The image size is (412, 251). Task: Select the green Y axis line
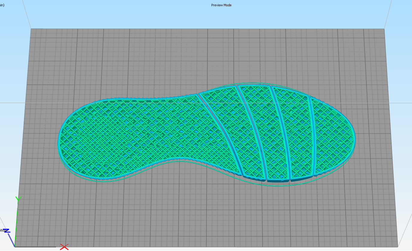[x=17, y=222]
